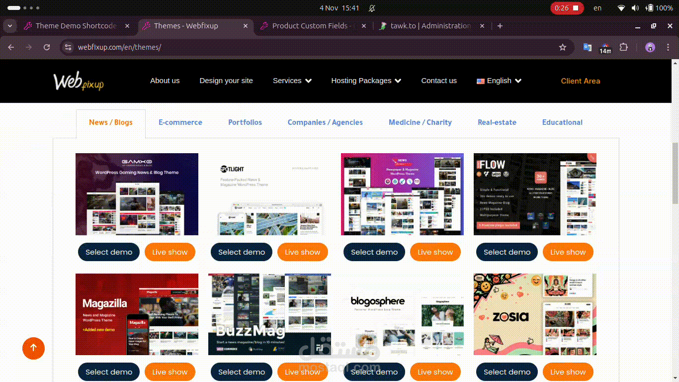Select the News / Blogs tab

111,122
